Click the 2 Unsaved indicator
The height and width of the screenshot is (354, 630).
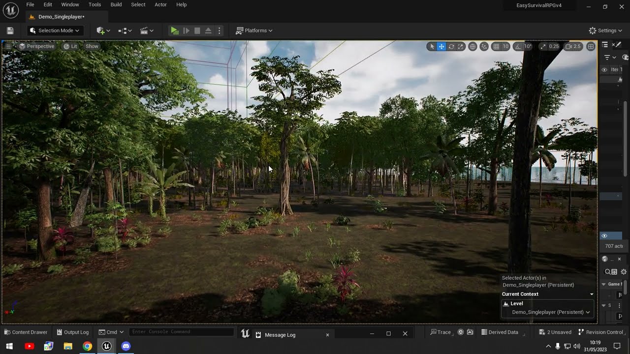(x=555, y=332)
